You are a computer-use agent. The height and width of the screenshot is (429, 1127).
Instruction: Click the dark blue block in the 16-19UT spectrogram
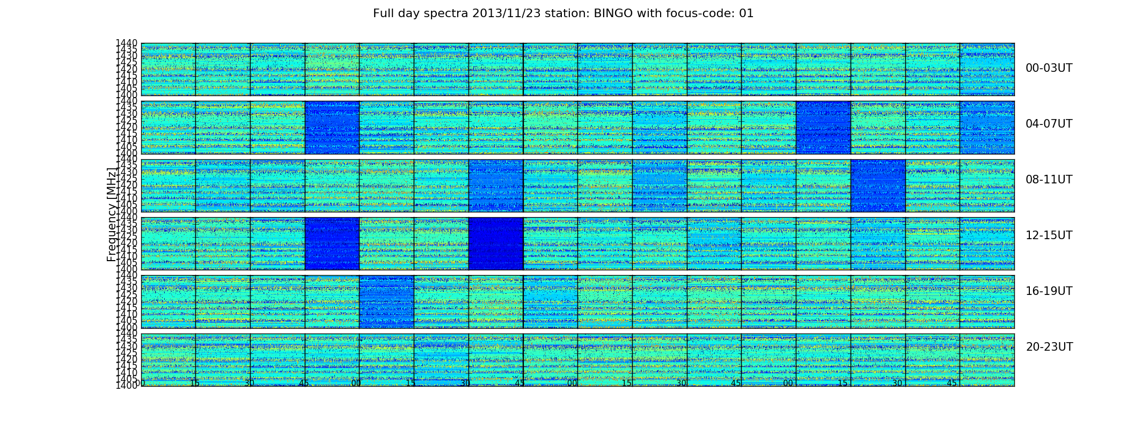point(386,302)
